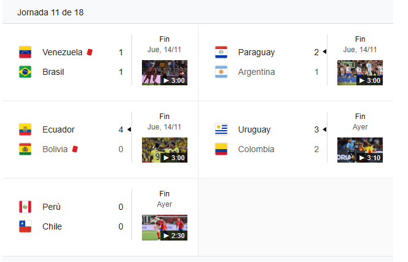This screenshot has width=408, height=262.
Task: Click the Perú flag icon
Action: point(25,207)
